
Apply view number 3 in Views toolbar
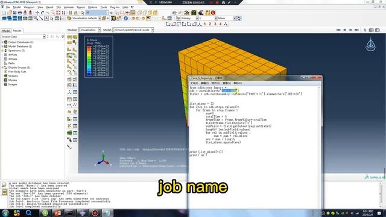(215, 24)
